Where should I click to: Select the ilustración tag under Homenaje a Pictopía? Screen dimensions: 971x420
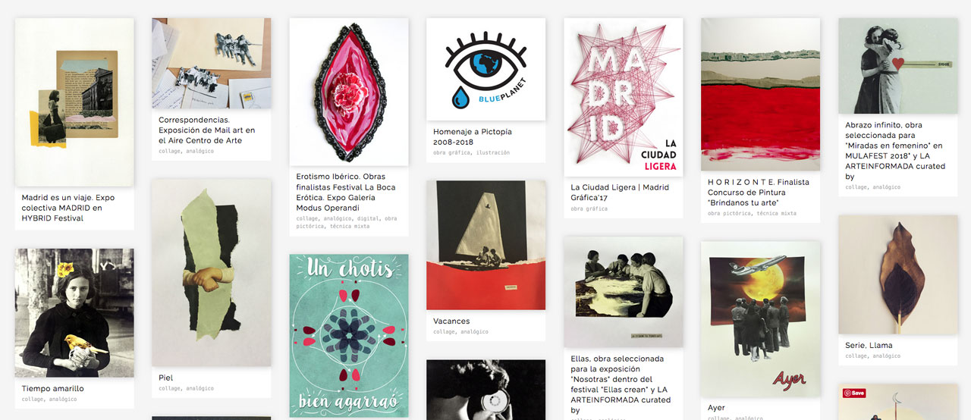492,153
